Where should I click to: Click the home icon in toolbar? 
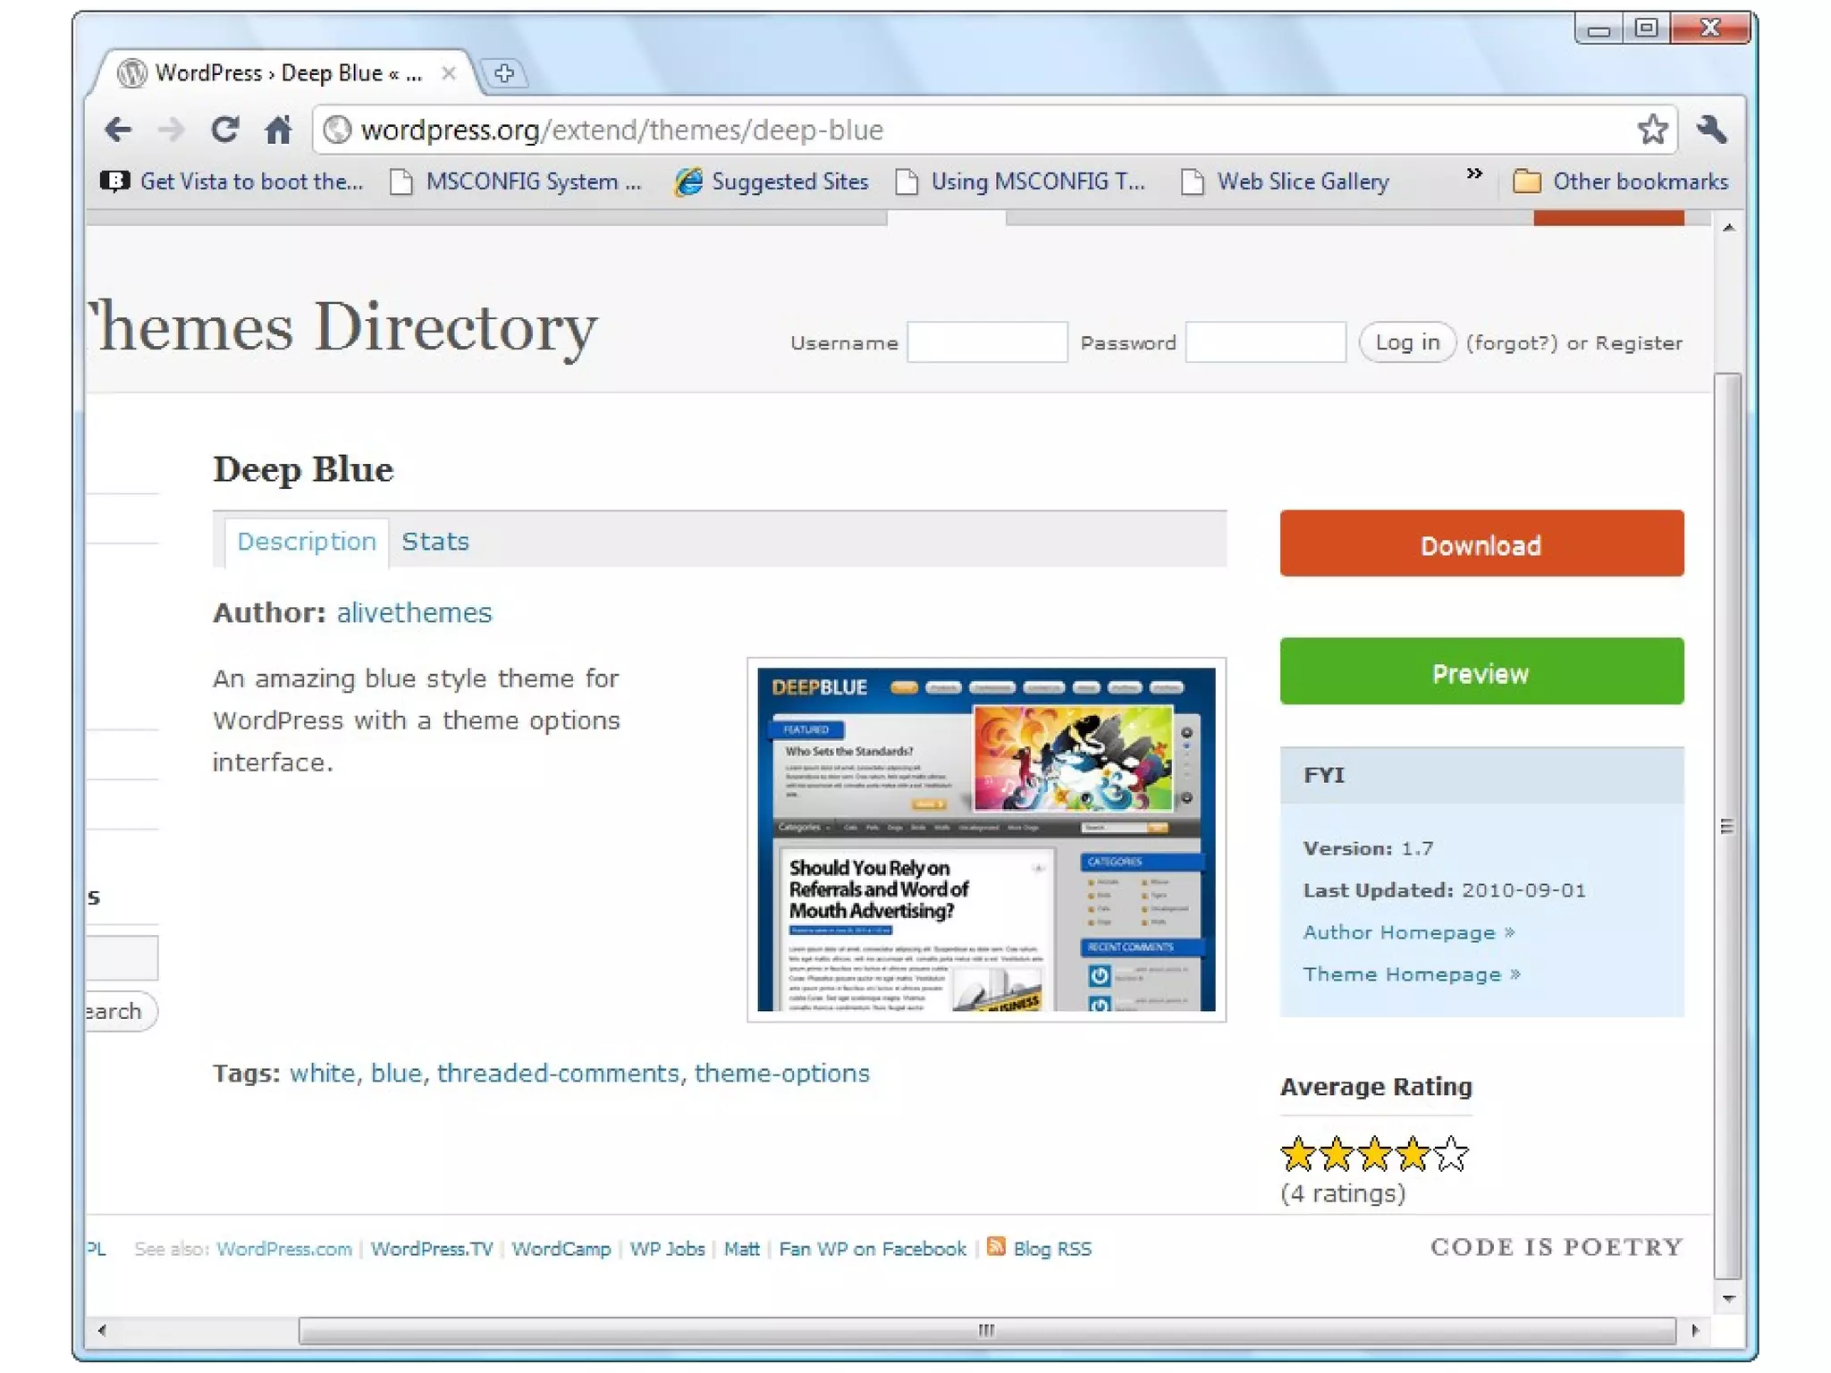(279, 131)
